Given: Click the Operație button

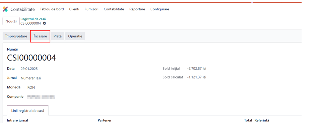Looking at the screenshot, I should coord(75,36).
